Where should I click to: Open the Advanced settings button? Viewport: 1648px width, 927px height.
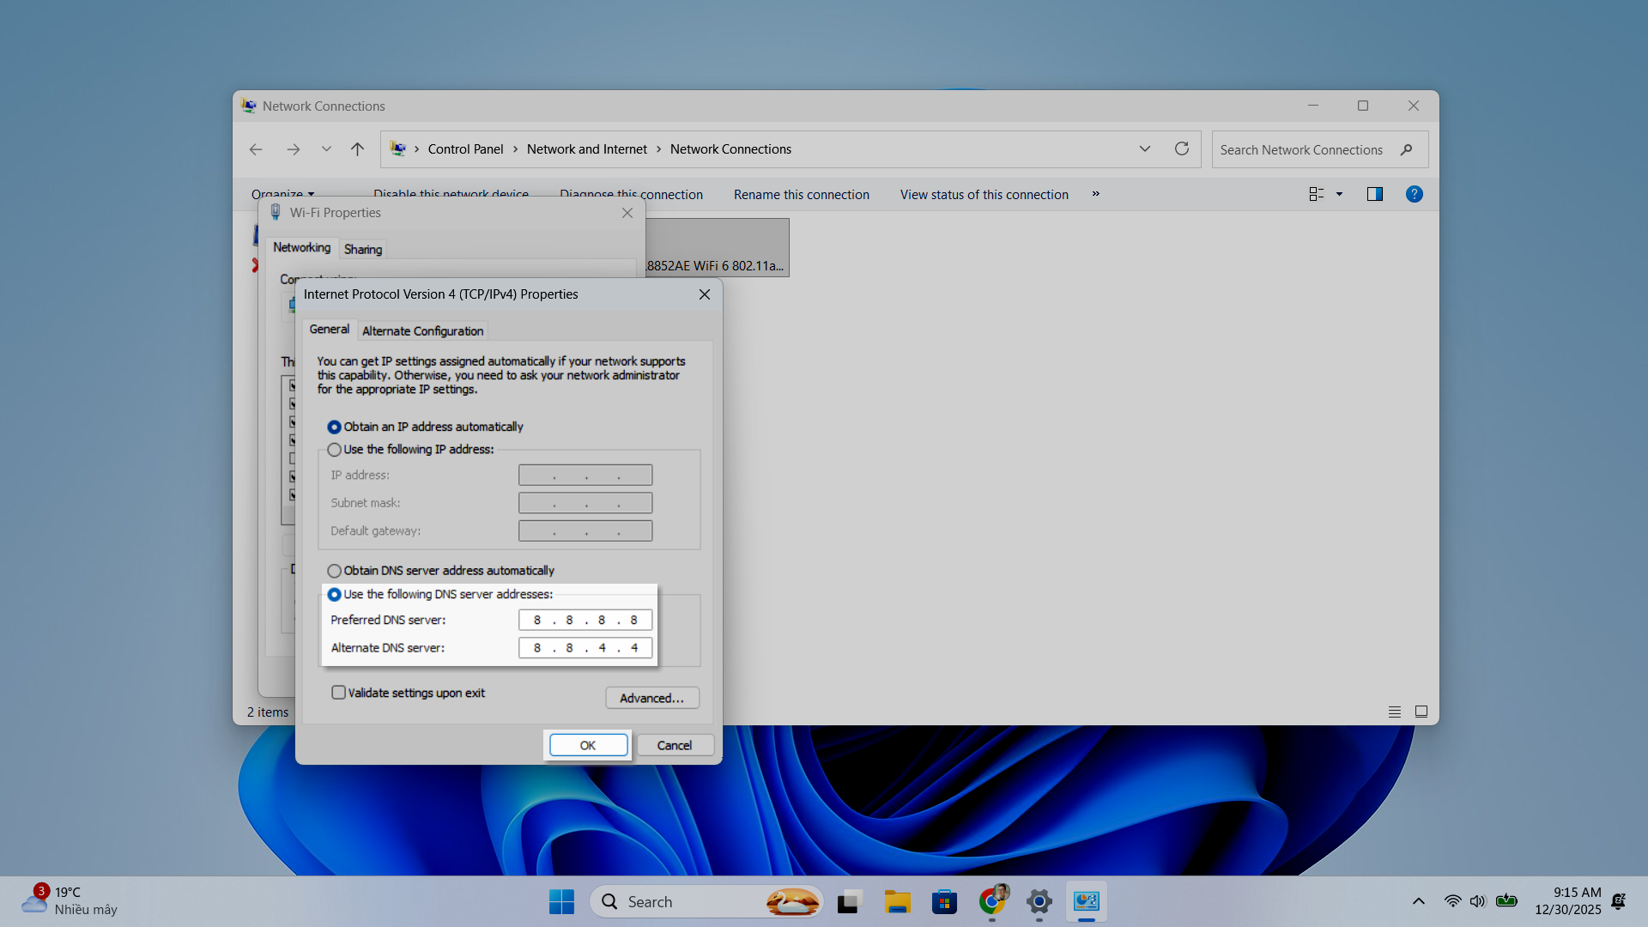pos(652,698)
